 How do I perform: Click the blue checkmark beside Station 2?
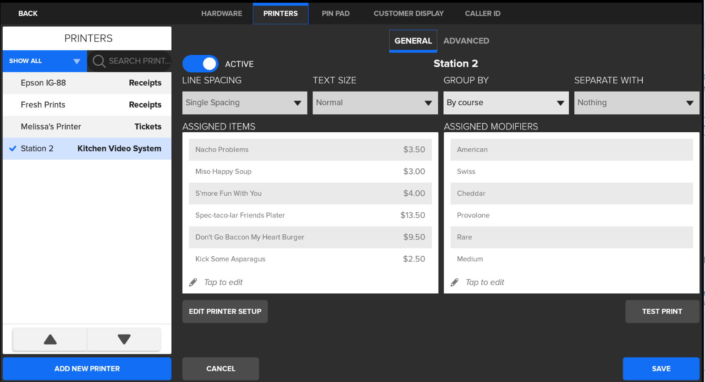[13, 149]
